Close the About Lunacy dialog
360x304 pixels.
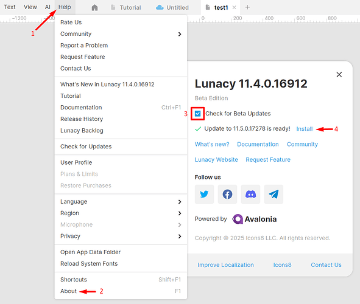pos(339,74)
